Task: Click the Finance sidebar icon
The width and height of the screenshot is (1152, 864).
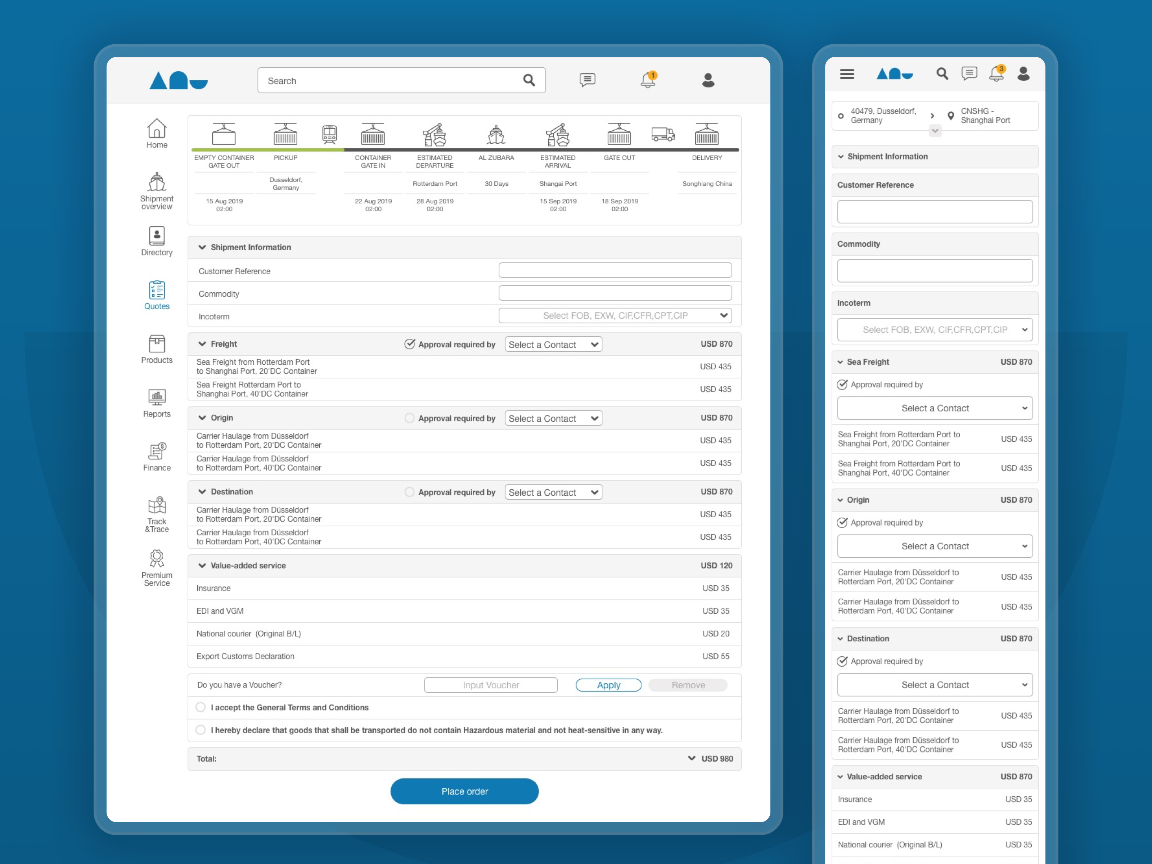Action: 157,451
